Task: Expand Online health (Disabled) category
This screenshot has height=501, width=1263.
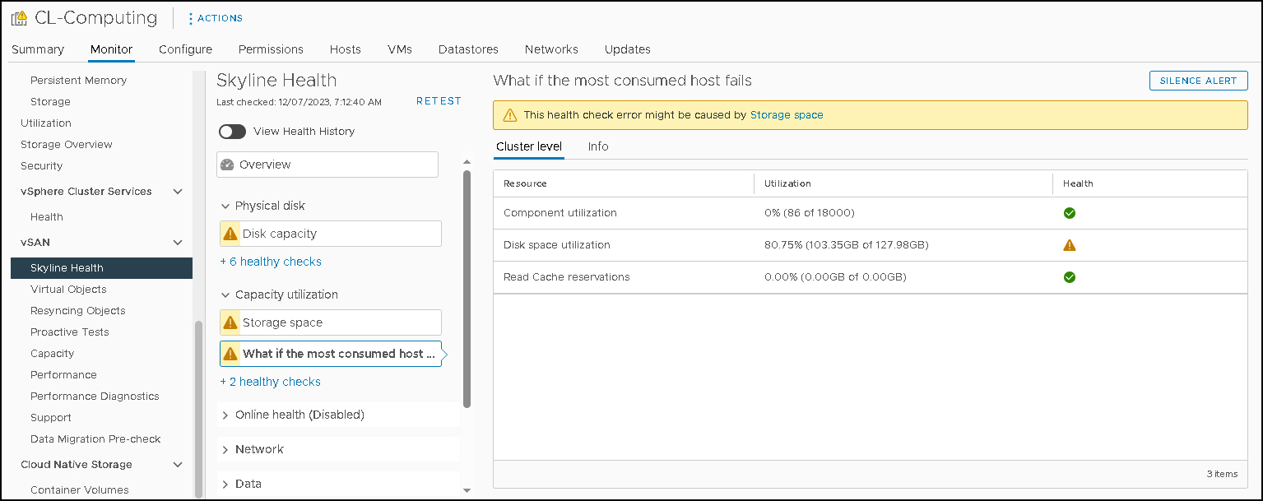Action: 225,415
